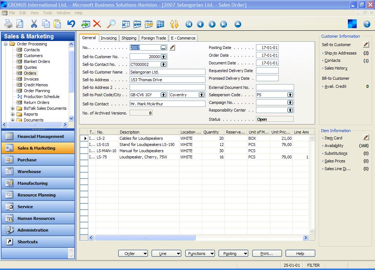Open the Tools menu
375x270 pixels.
[x=48, y=13]
